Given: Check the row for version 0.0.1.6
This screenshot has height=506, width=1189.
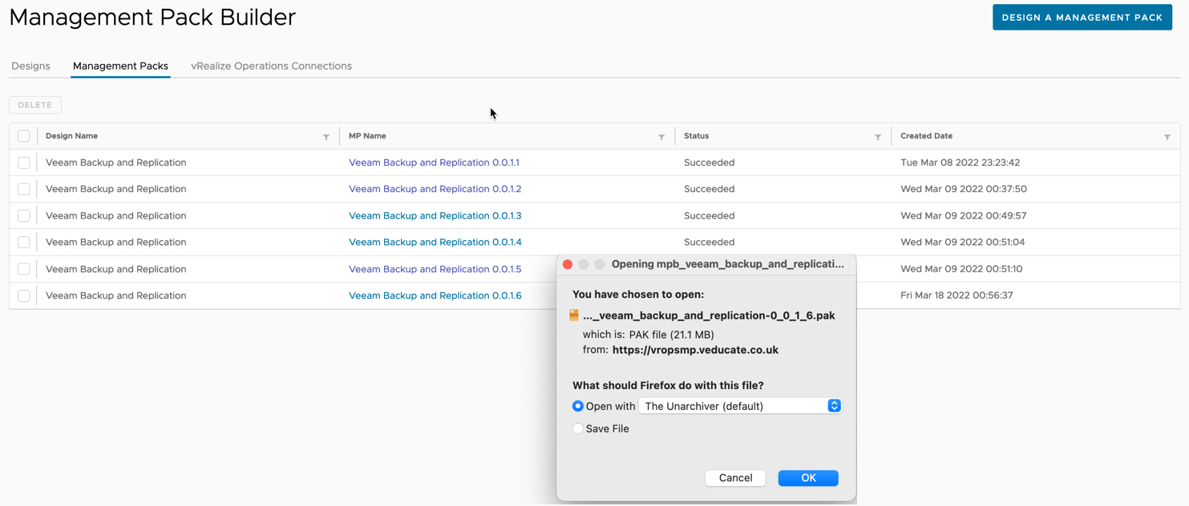Looking at the screenshot, I should coord(24,295).
